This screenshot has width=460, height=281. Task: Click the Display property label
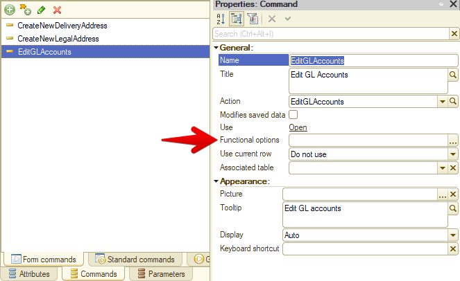coord(232,235)
